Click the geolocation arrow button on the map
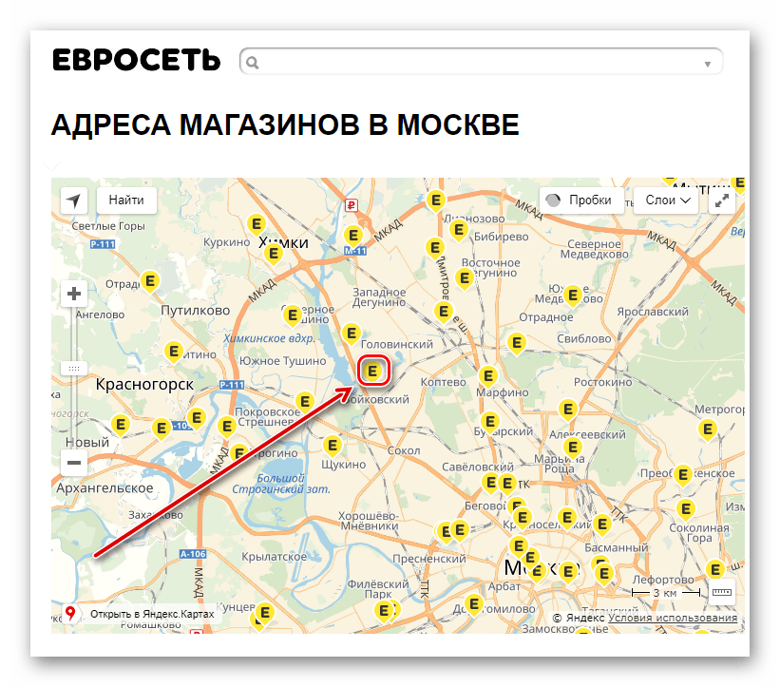This screenshot has height=687, width=780. [x=73, y=200]
